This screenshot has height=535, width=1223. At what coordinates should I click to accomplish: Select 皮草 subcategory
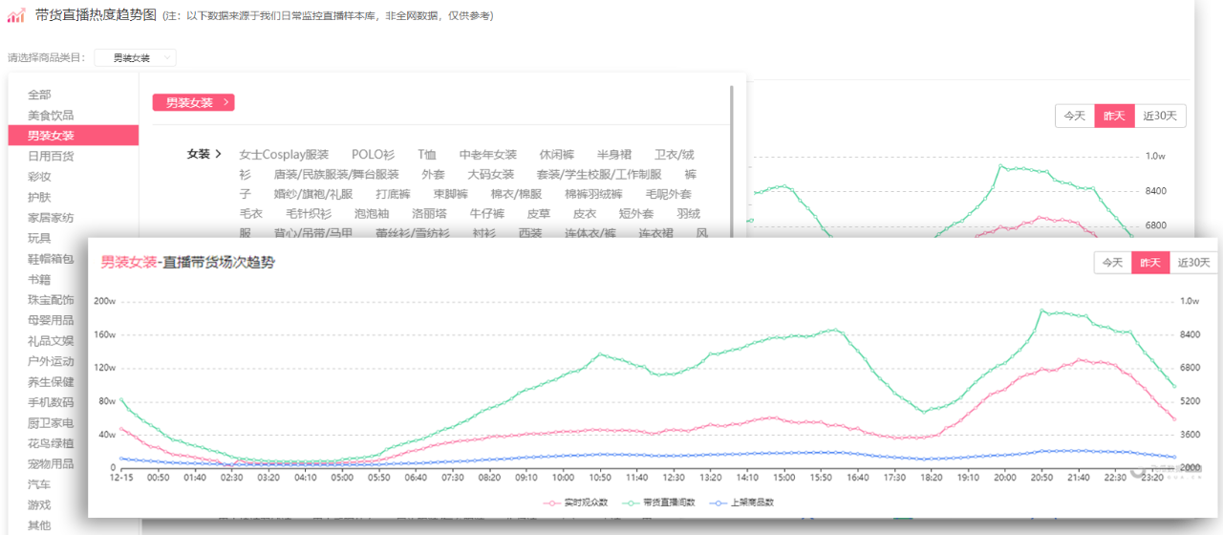point(539,214)
